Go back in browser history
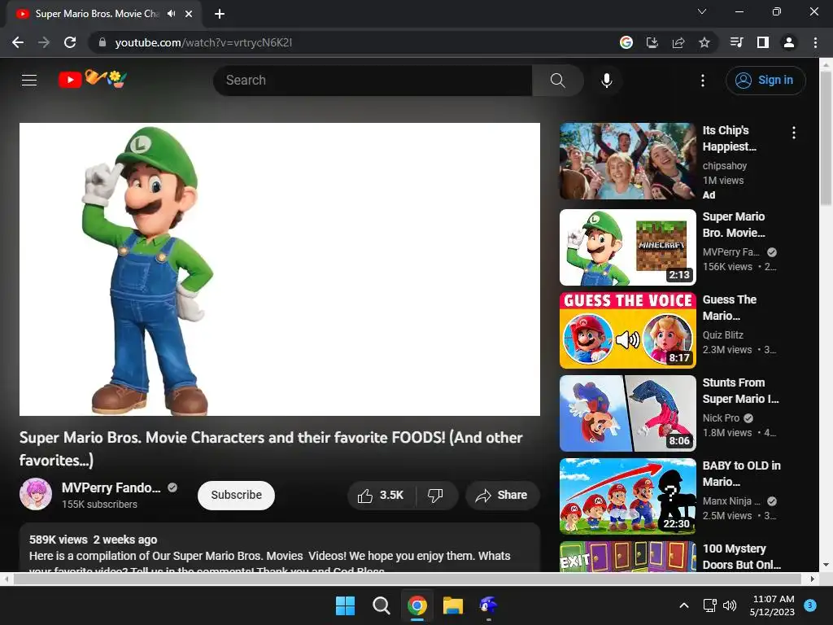 [x=18, y=42]
